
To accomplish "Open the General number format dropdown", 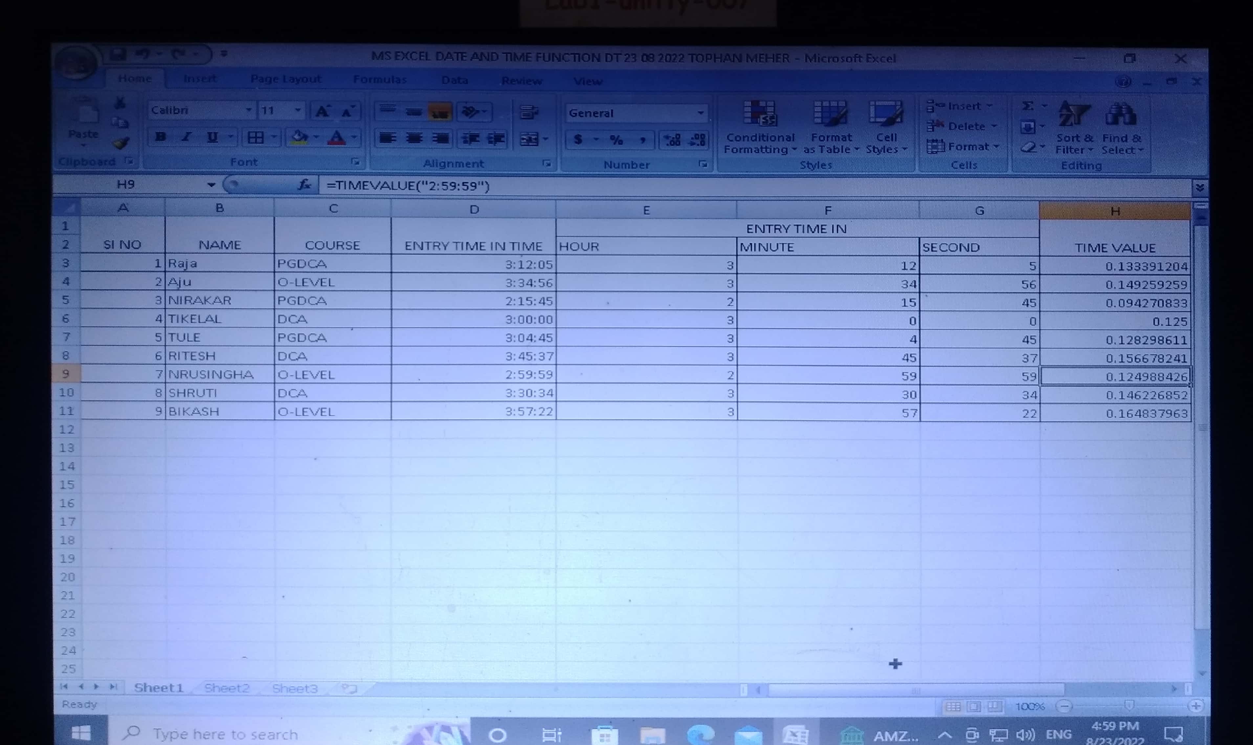I will pos(700,113).
